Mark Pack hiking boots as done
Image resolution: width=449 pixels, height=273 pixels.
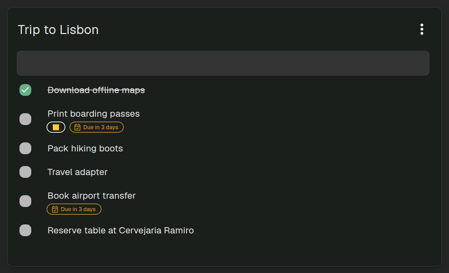[25, 148]
